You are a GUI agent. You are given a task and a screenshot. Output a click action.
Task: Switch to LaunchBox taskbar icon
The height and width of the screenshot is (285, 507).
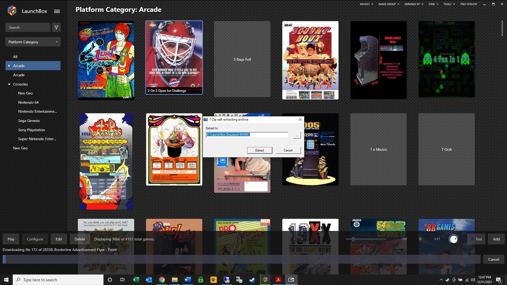click(265, 280)
